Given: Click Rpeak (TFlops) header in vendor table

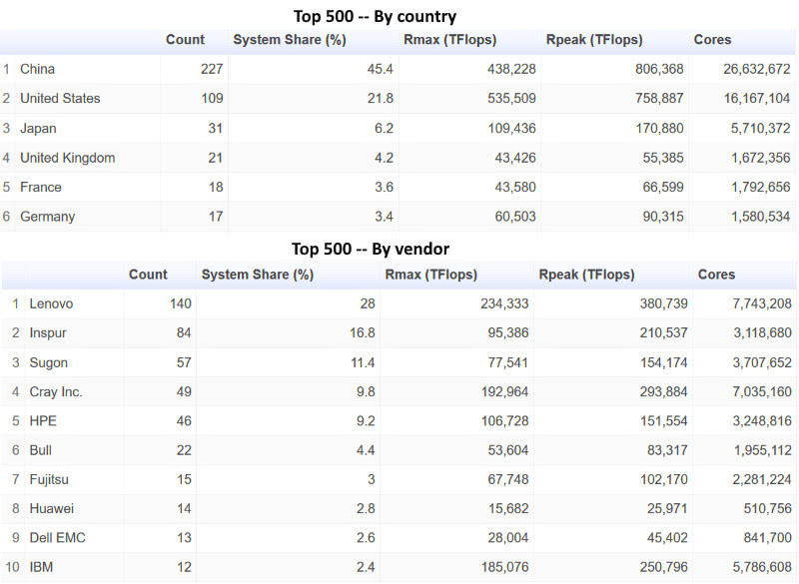Looking at the screenshot, I should pyautogui.click(x=586, y=275).
